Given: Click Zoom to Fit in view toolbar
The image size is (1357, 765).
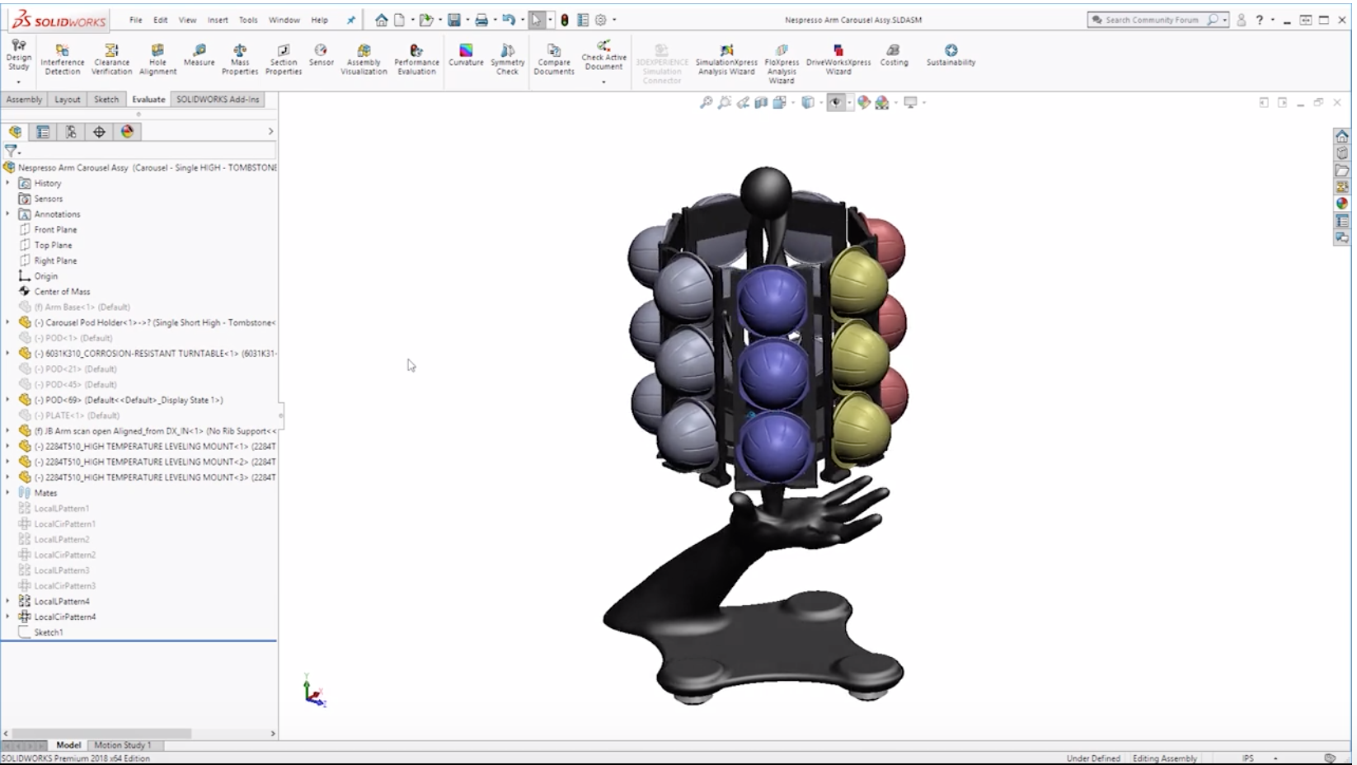Looking at the screenshot, I should [x=706, y=103].
